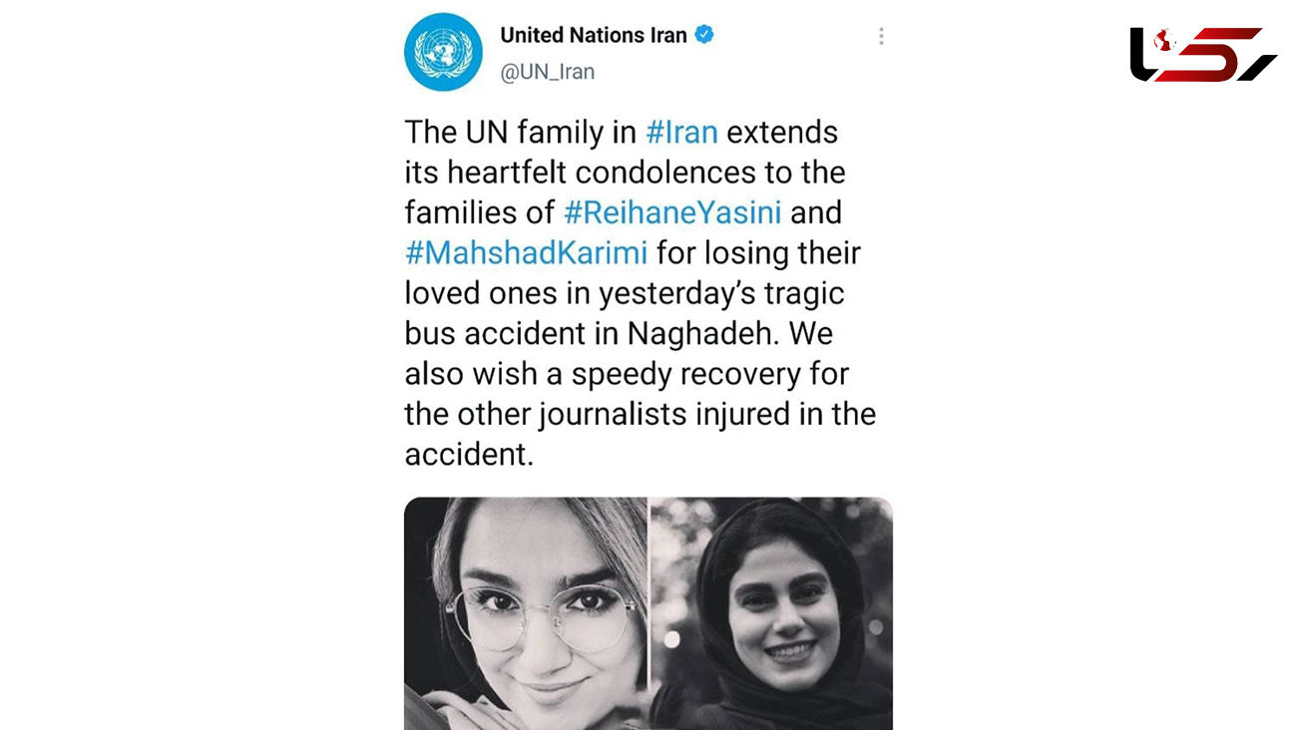Open the left photo with round glasses
Screen dimensions: 1297x730
click(x=526, y=612)
